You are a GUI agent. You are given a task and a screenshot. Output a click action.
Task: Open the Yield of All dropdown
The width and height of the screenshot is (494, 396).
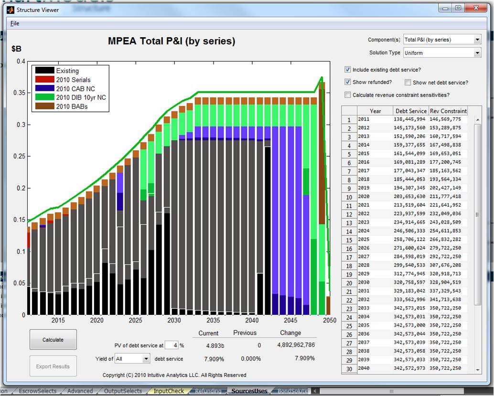[x=146, y=358]
